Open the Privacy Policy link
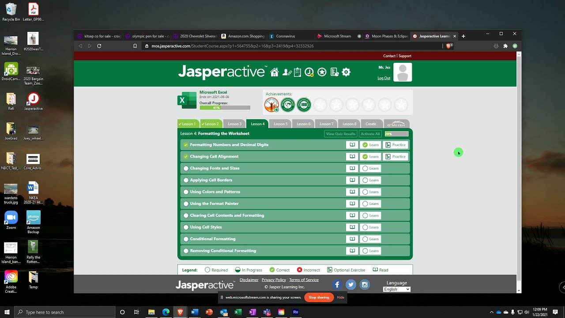This screenshot has height=318, width=565. coord(274,280)
